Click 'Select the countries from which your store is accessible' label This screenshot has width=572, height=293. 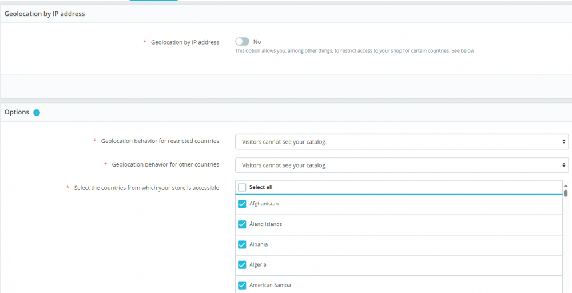(146, 188)
